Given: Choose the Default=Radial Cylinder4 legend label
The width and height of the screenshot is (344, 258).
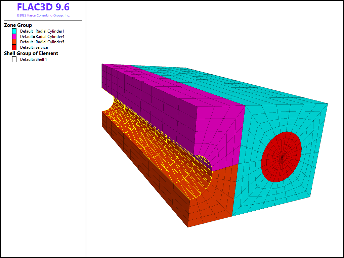Looking at the screenshot, I should tap(42, 36).
